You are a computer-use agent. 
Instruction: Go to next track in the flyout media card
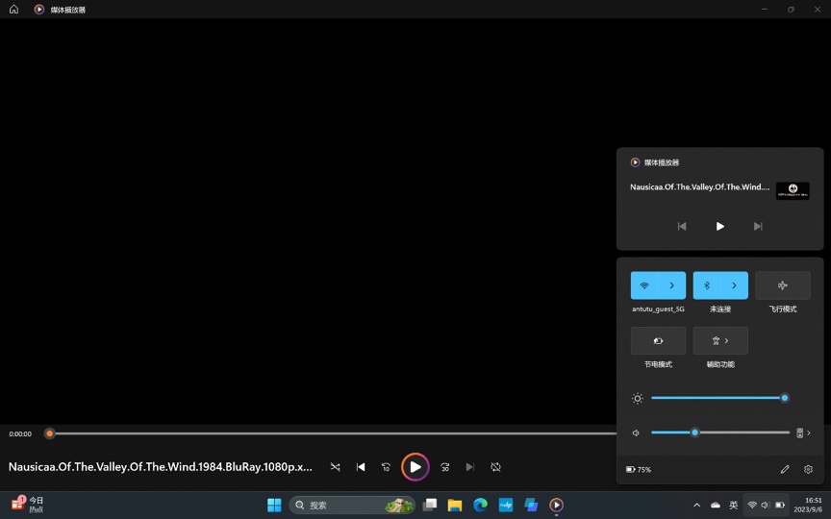(x=758, y=226)
